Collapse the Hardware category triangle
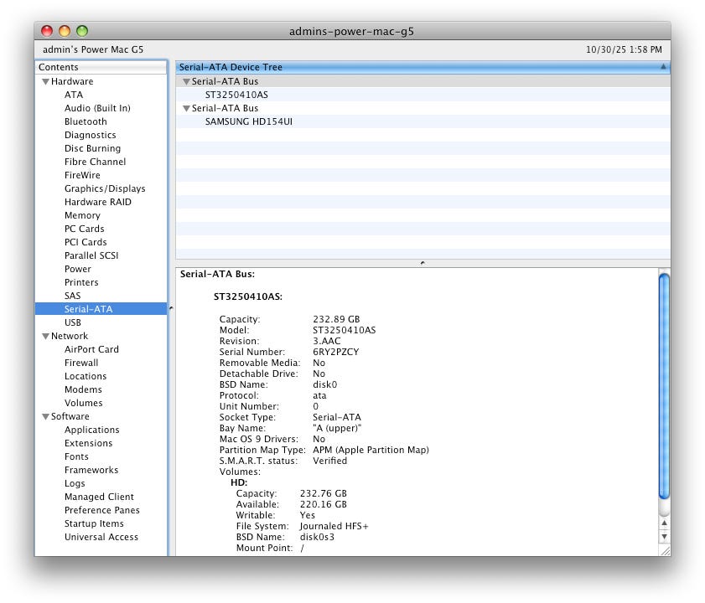Viewport: 705px width, 603px height. click(x=45, y=82)
